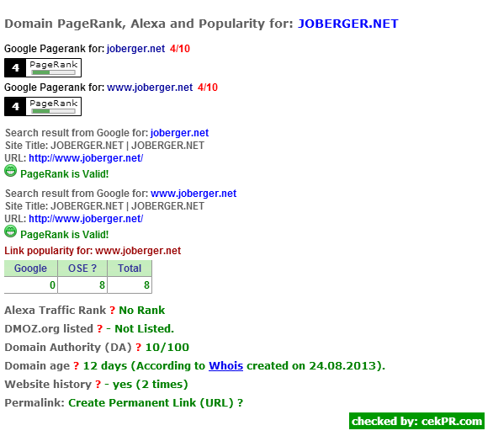Viewport: 493px width, 436px height.
Task: Click yes (2 times) website history text
Action: click(x=151, y=385)
